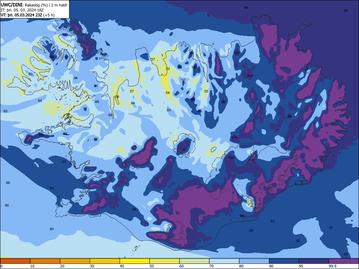359x269 pixels.
Task: Click the legend scale label '60'
Action: tap(182, 266)
